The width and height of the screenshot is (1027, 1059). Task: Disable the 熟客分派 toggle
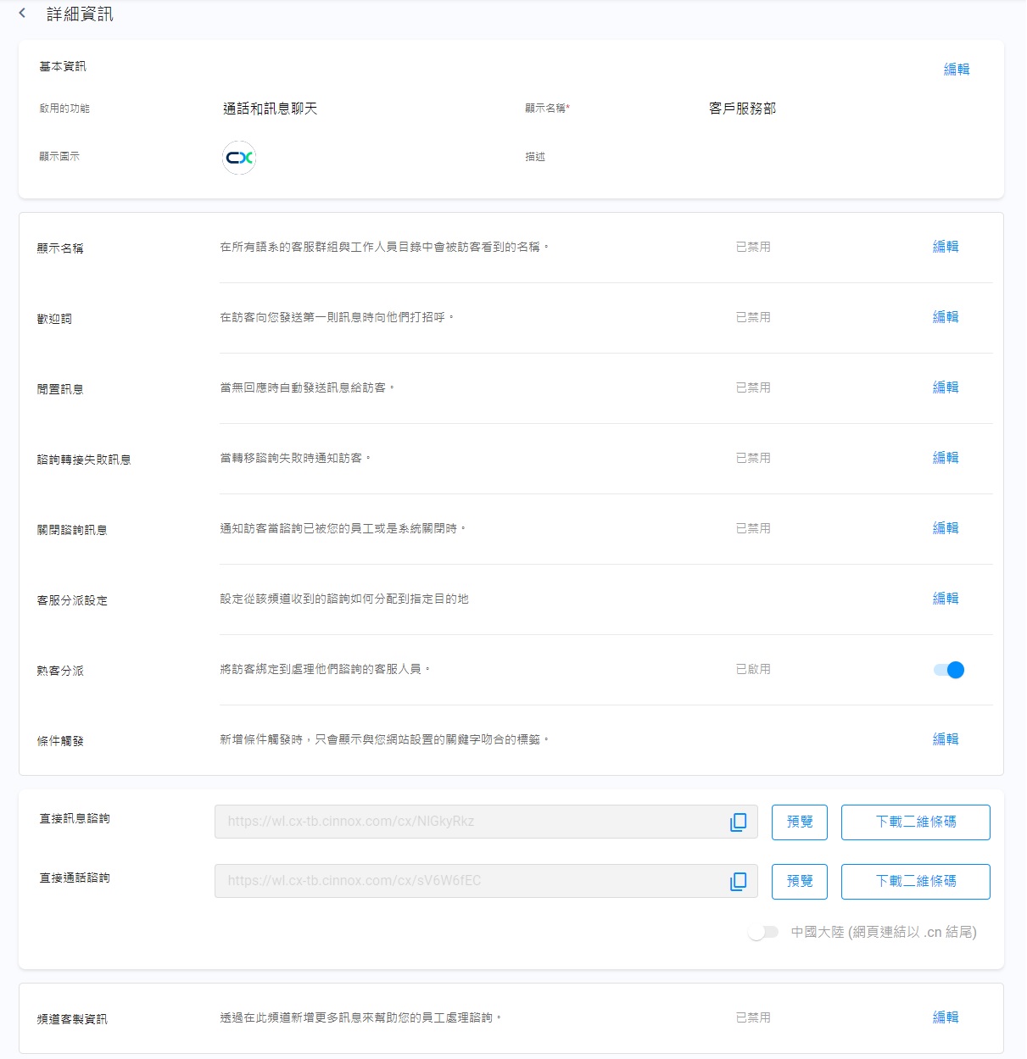point(949,670)
